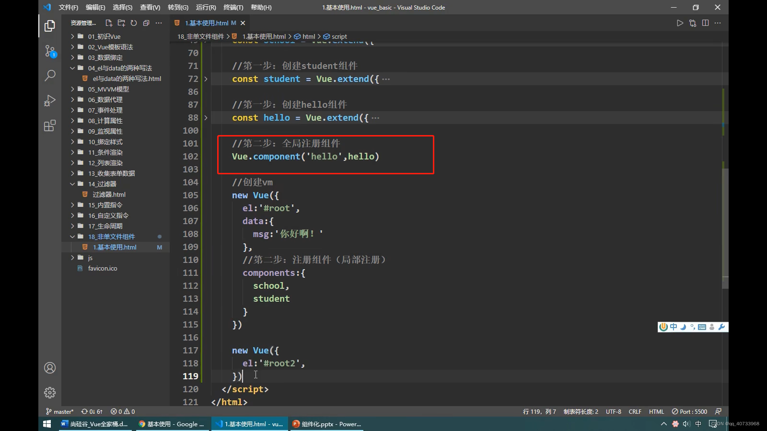Image resolution: width=767 pixels, height=431 pixels.
Task: Toggle the IME 中 Chinese mode button
Action: [674, 327]
